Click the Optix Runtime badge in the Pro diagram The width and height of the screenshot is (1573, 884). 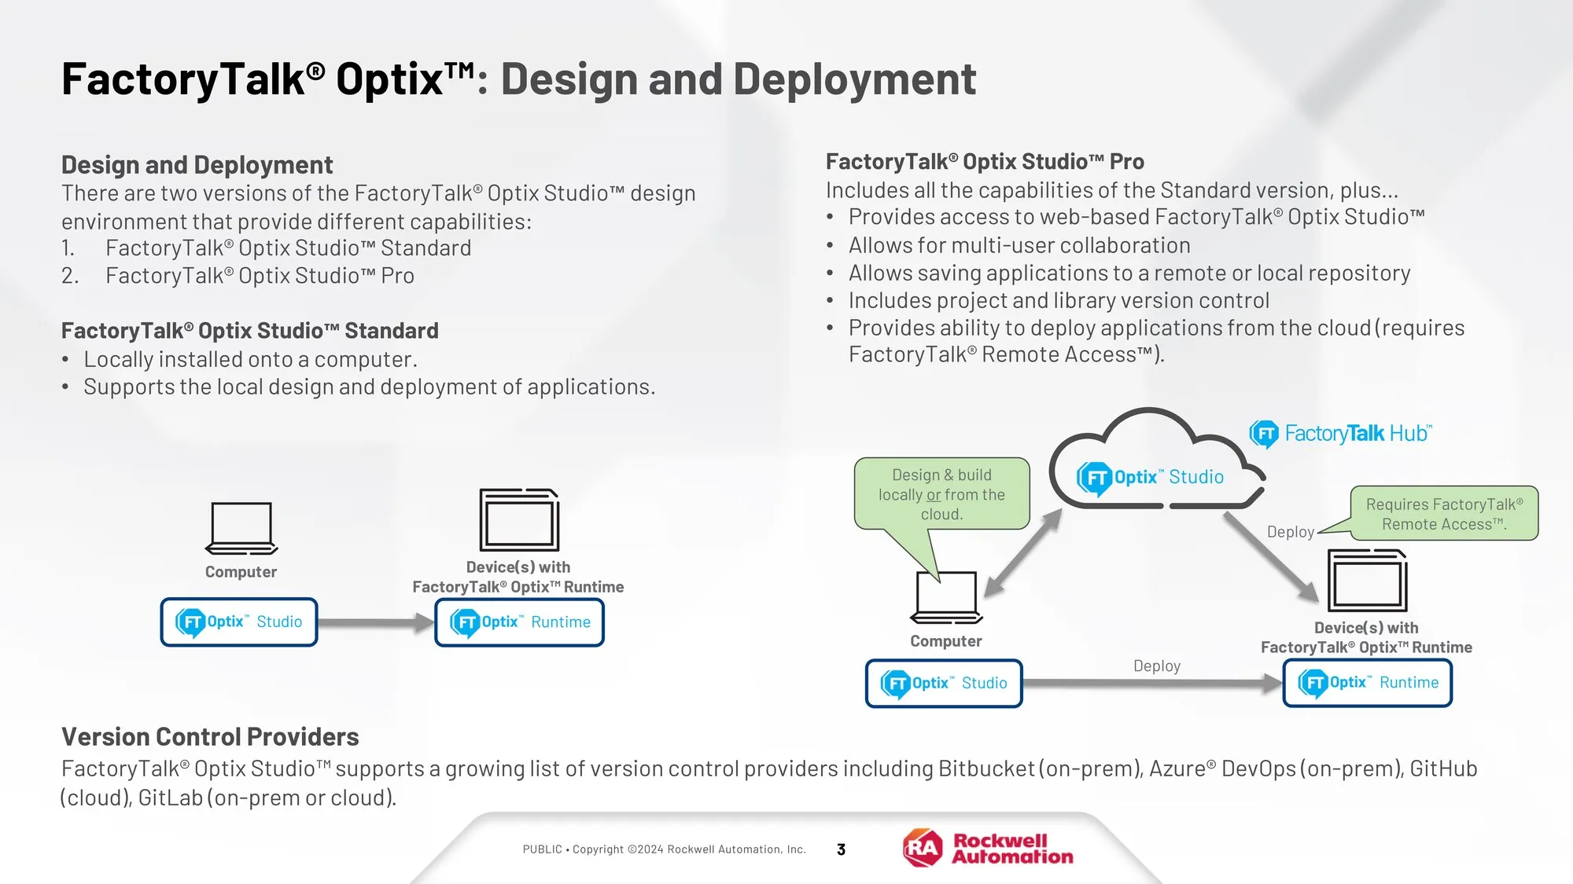pyautogui.click(x=1368, y=683)
